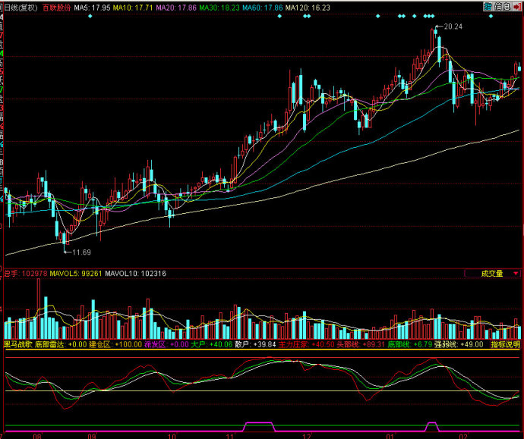Click the 黑马战歌 indicator name
Viewport: 524px width, 439px height.
coord(18,343)
